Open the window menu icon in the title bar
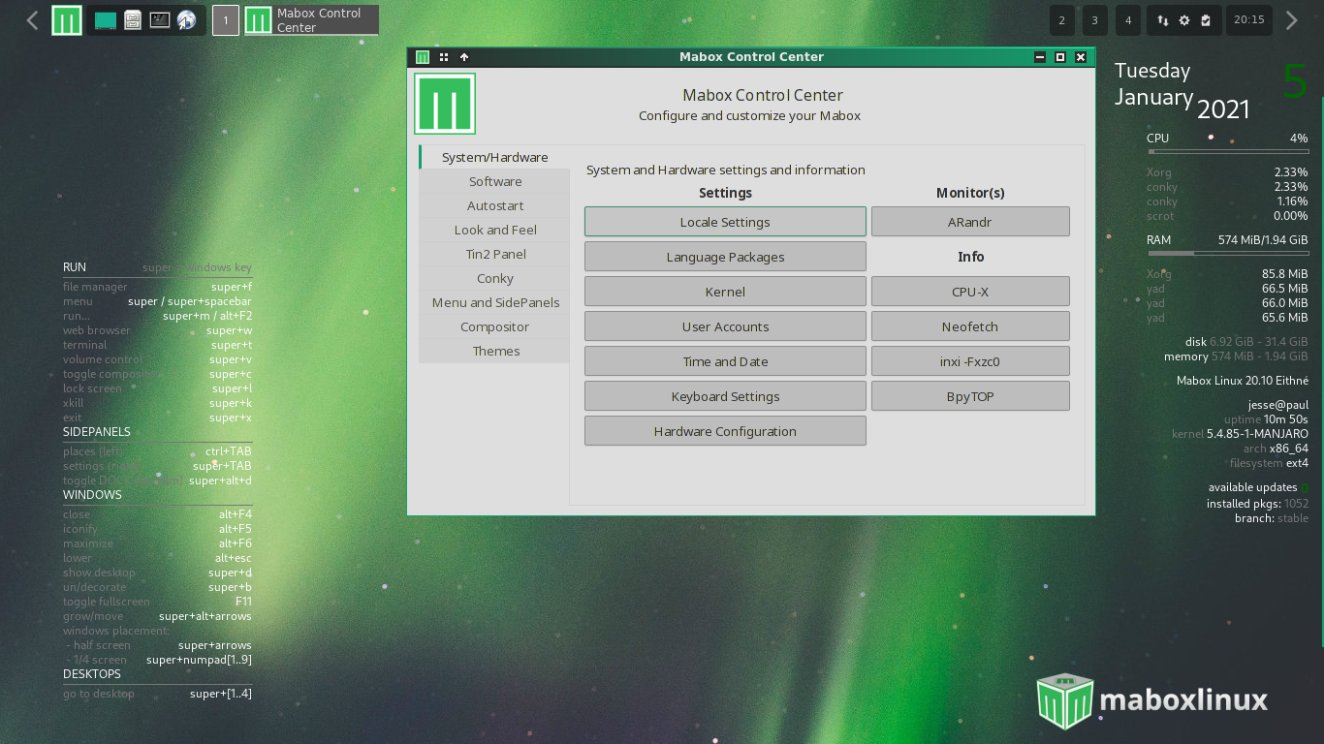 [x=423, y=57]
